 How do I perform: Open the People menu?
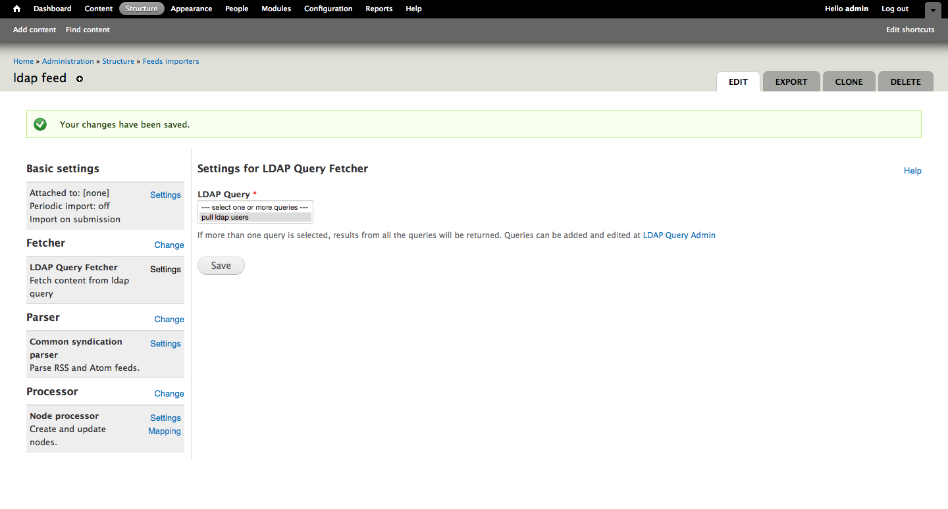click(x=237, y=9)
